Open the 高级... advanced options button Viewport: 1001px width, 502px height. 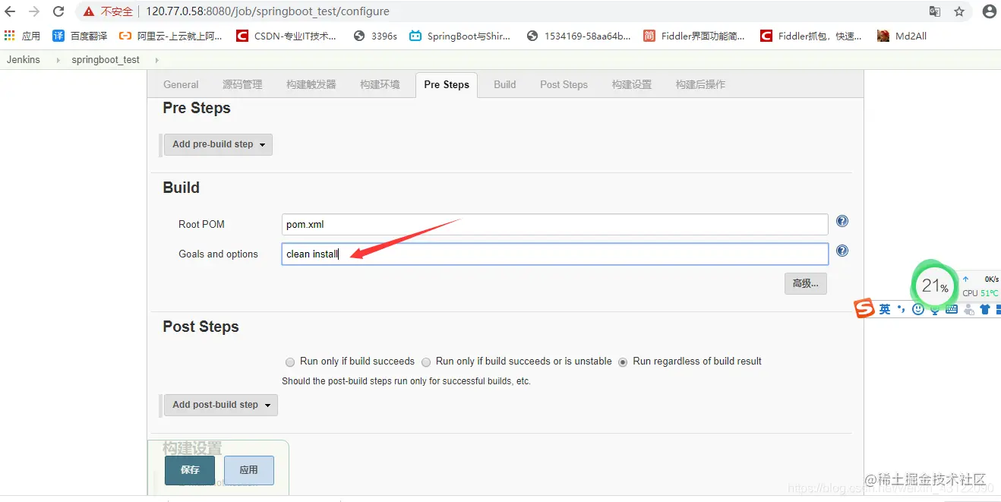tap(805, 283)
